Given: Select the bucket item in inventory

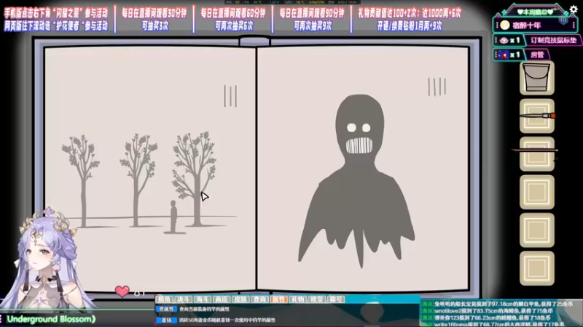Looking at the screenshot, I should click(536, 78).
